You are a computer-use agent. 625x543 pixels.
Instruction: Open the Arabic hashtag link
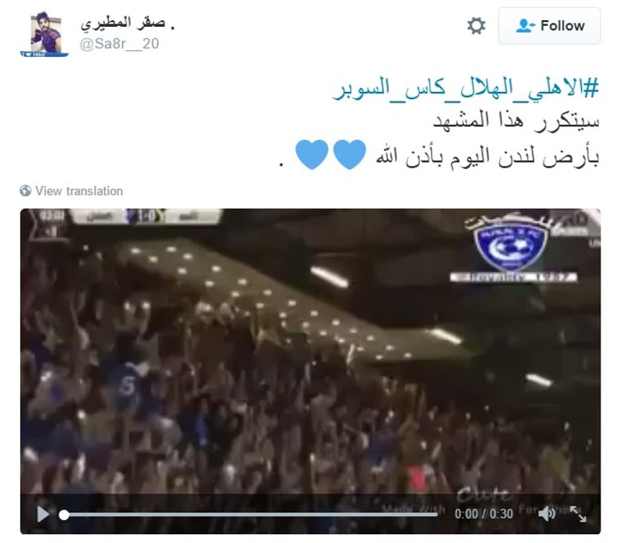pos(465,88)
